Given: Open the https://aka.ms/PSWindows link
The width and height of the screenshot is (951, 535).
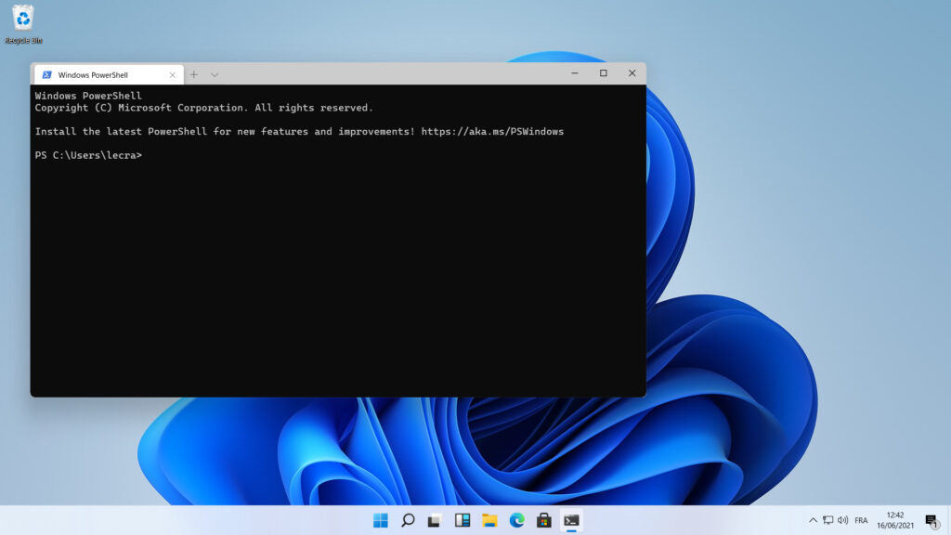Looking at the screenshot, I should pyautogui.click(x=492, y=131).
